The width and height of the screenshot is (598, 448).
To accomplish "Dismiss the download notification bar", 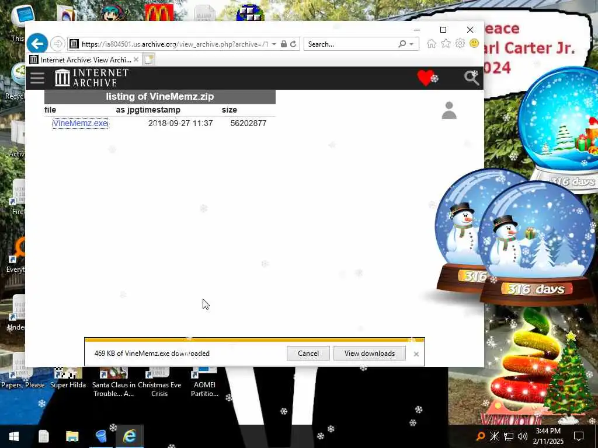I will [416, 354].
